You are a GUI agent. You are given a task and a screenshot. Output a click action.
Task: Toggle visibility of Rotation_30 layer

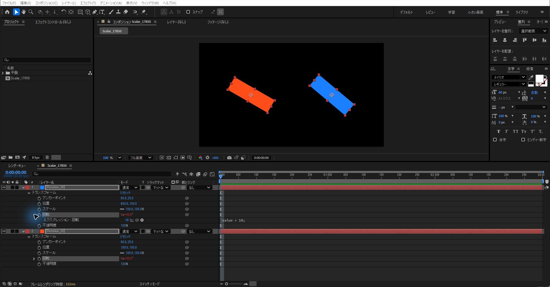coord(4,187)
